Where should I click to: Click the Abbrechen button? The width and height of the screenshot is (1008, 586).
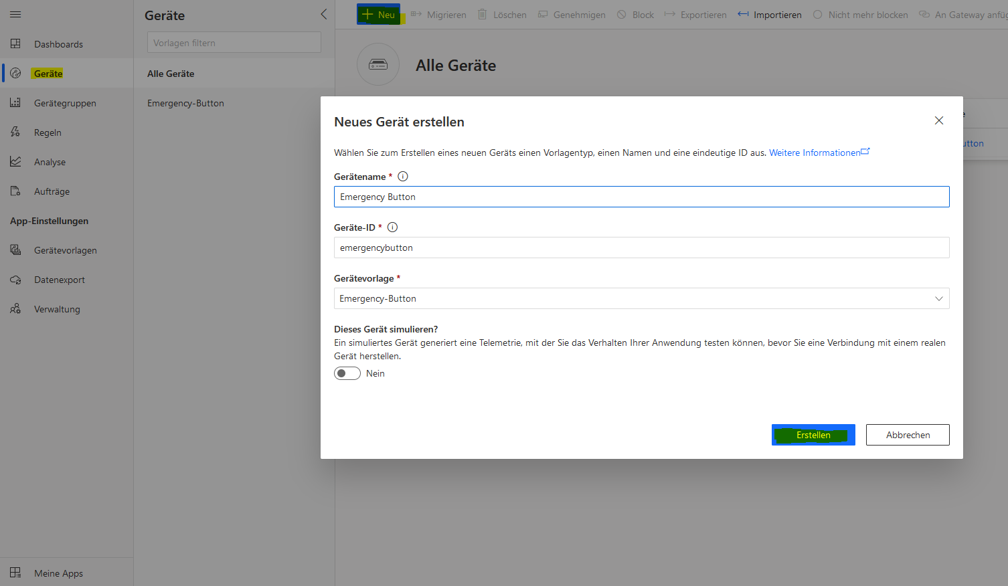point(908,435)
